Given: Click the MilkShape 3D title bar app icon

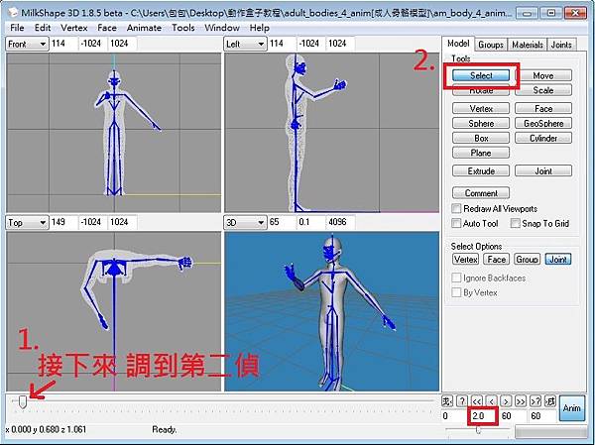Looking at the screenshot, I should [x=13, y=13].
